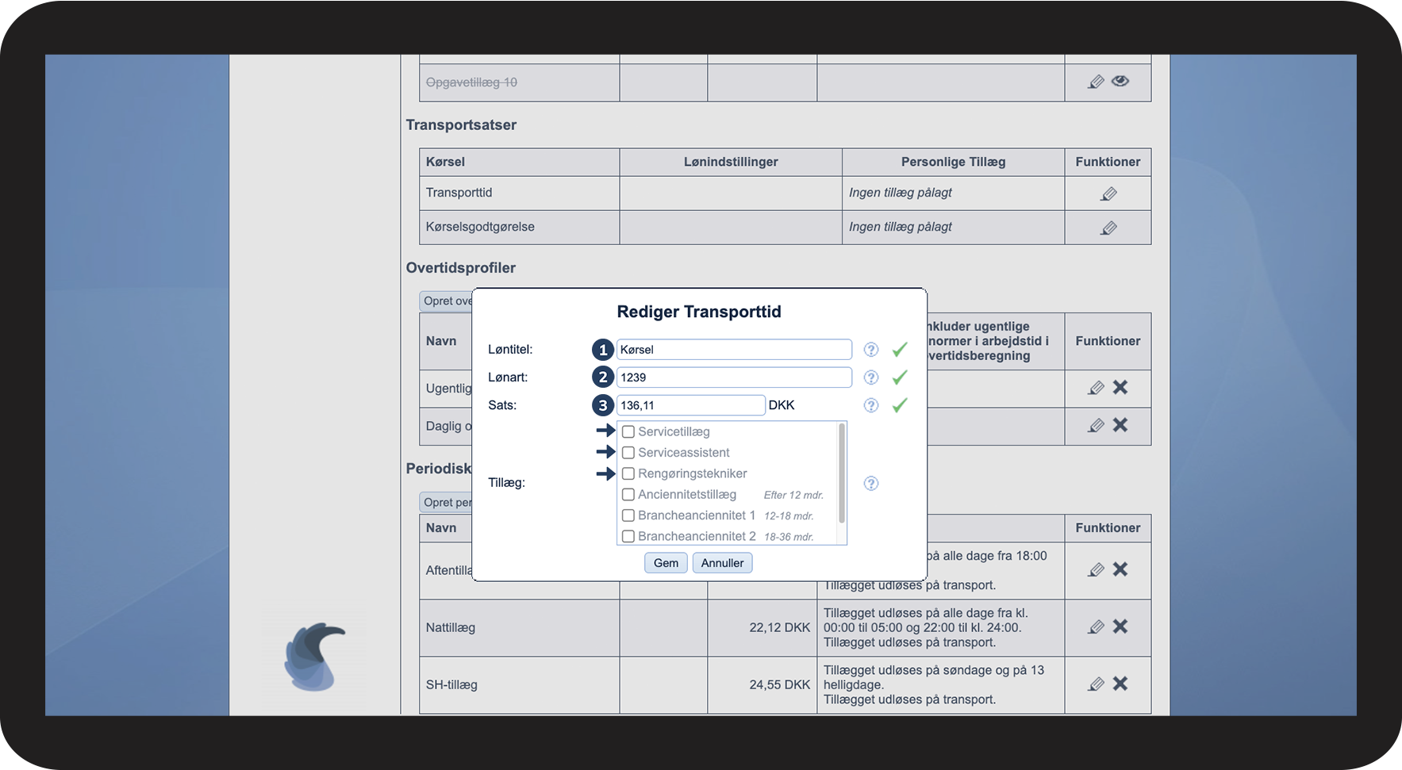This screenshot has height=770, width=1402.
Task: Enable the Servicetillæg checkbox
Action: coord(628,432)
